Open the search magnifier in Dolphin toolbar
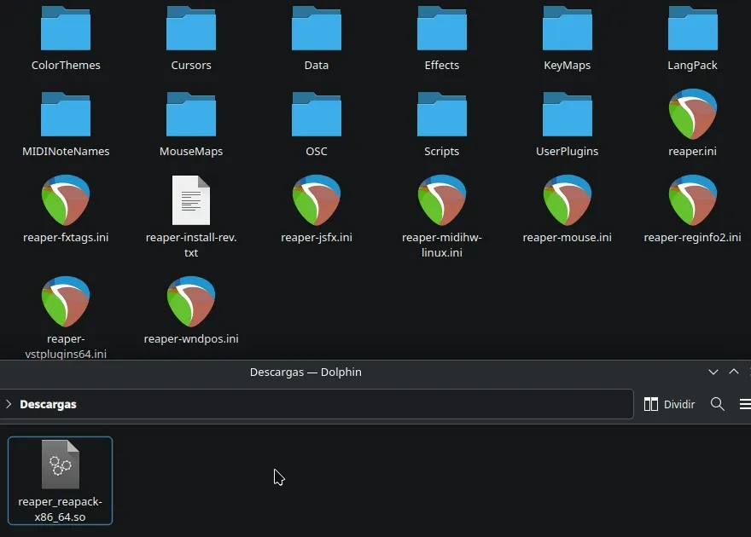751x537 pixels. tap(717, 404)
